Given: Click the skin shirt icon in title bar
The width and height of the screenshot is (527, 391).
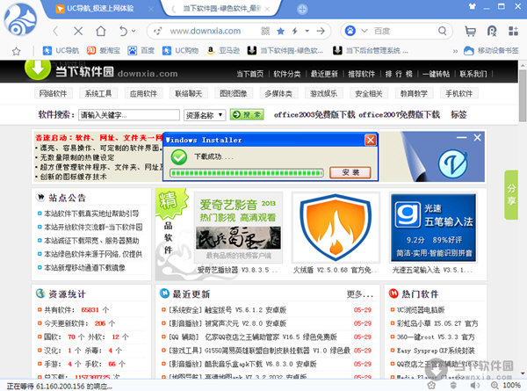Looking at the screenshot, I should click(x=473, y=6).
